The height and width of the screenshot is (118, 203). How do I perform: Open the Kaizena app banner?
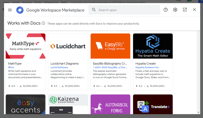68,104
